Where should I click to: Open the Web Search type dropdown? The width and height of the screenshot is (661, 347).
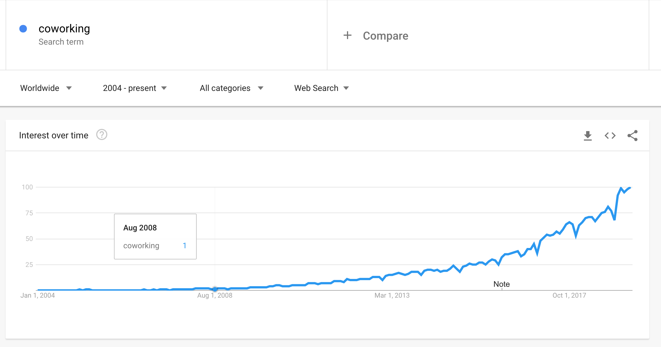(322, 88)
